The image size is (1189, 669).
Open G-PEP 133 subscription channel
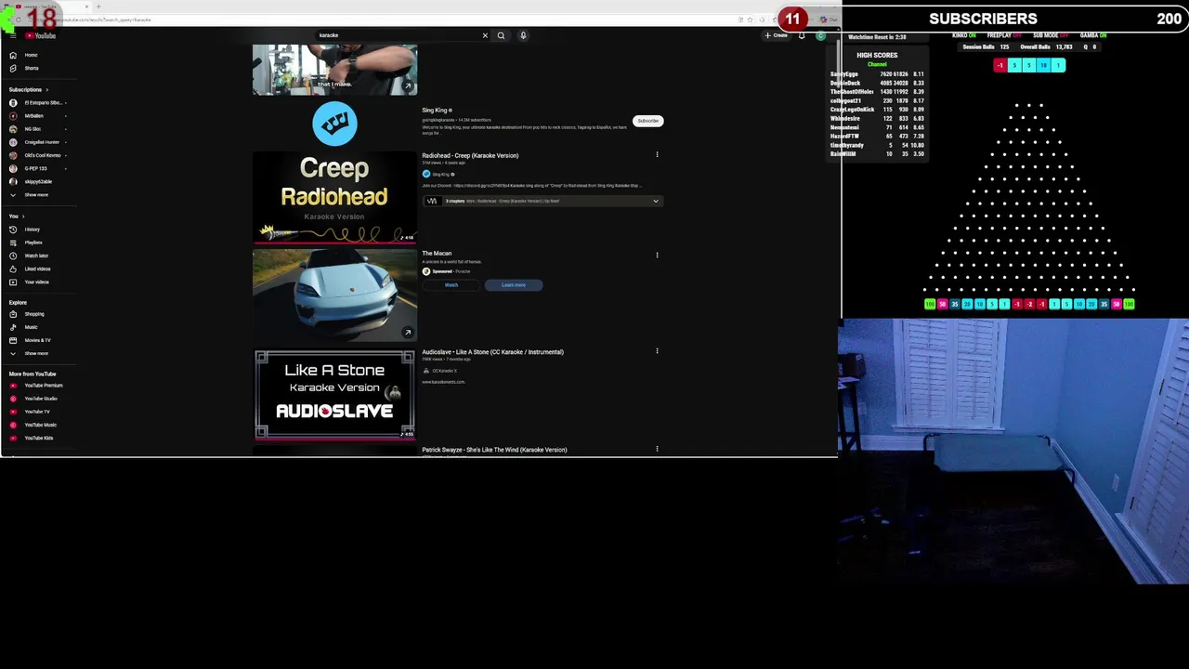pos(35,168)
